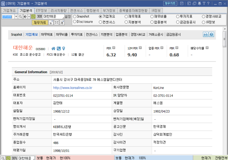The height and width of the screenshot is (160, 228).
Task: Click the 배당수익률 info question icon
Action: 207,48
